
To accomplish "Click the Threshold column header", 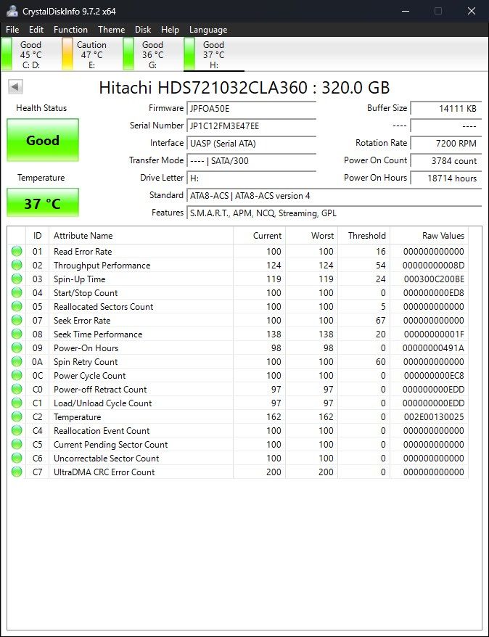I will [x=364, y=236].
